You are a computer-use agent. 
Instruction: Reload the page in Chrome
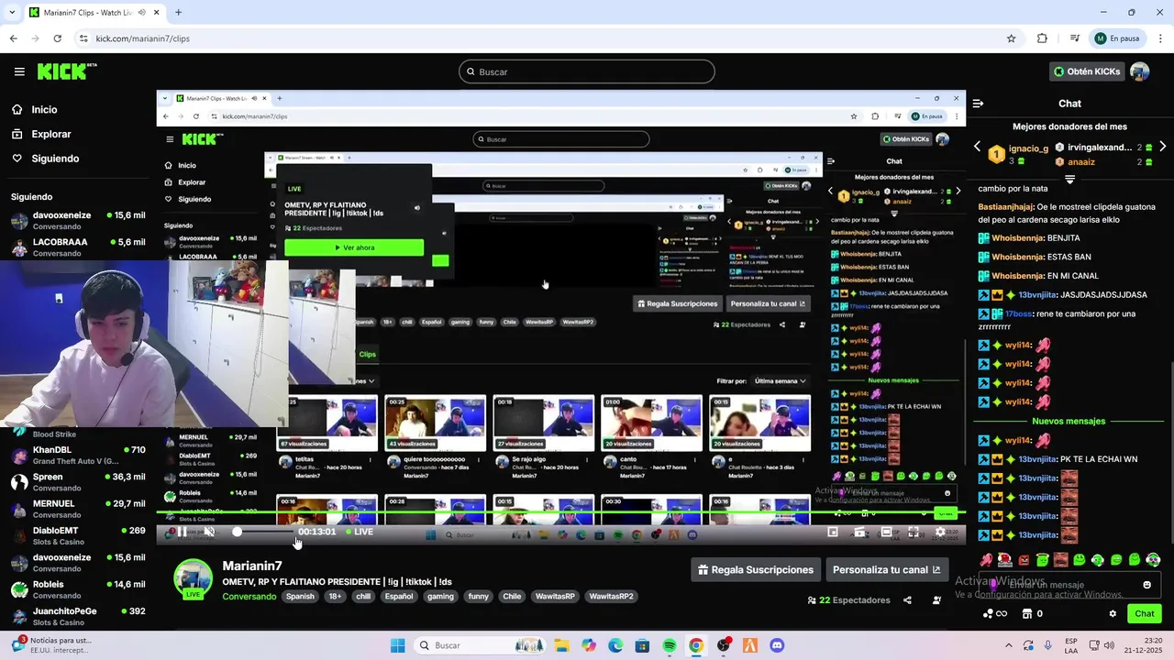[58, 38]
